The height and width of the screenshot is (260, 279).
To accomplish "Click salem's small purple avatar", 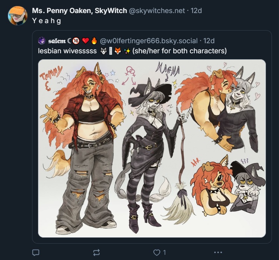I will pyautogui.click(x=42, y=41).
